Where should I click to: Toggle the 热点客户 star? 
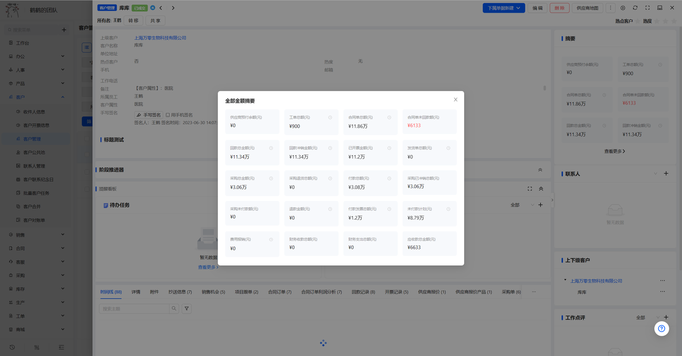(638, 21)
